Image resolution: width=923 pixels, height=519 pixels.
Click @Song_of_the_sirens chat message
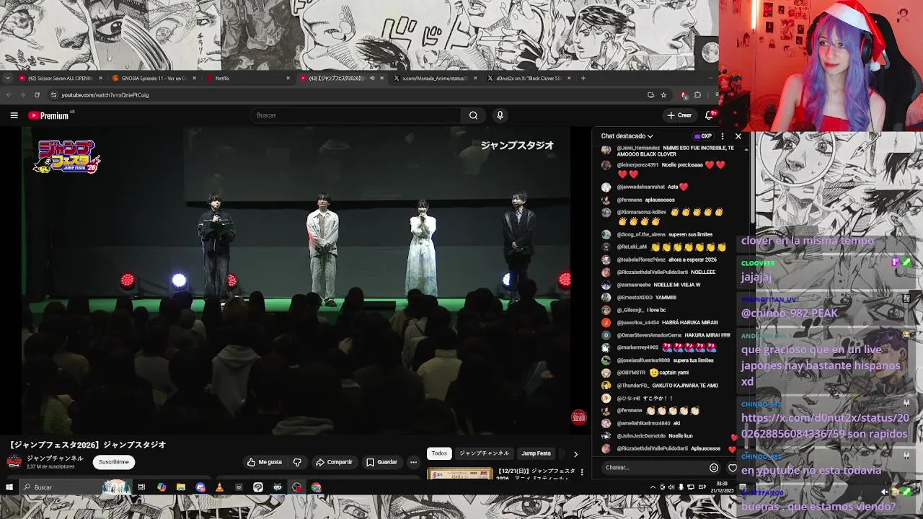pos(666,234)
